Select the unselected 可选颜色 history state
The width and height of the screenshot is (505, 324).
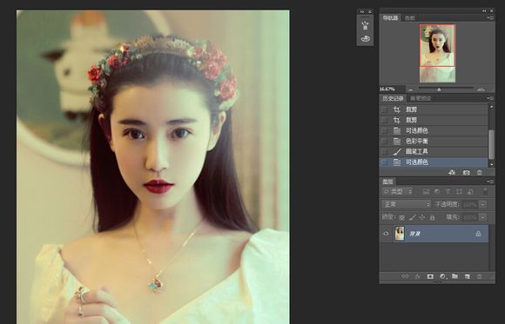(x=434, y=130)
